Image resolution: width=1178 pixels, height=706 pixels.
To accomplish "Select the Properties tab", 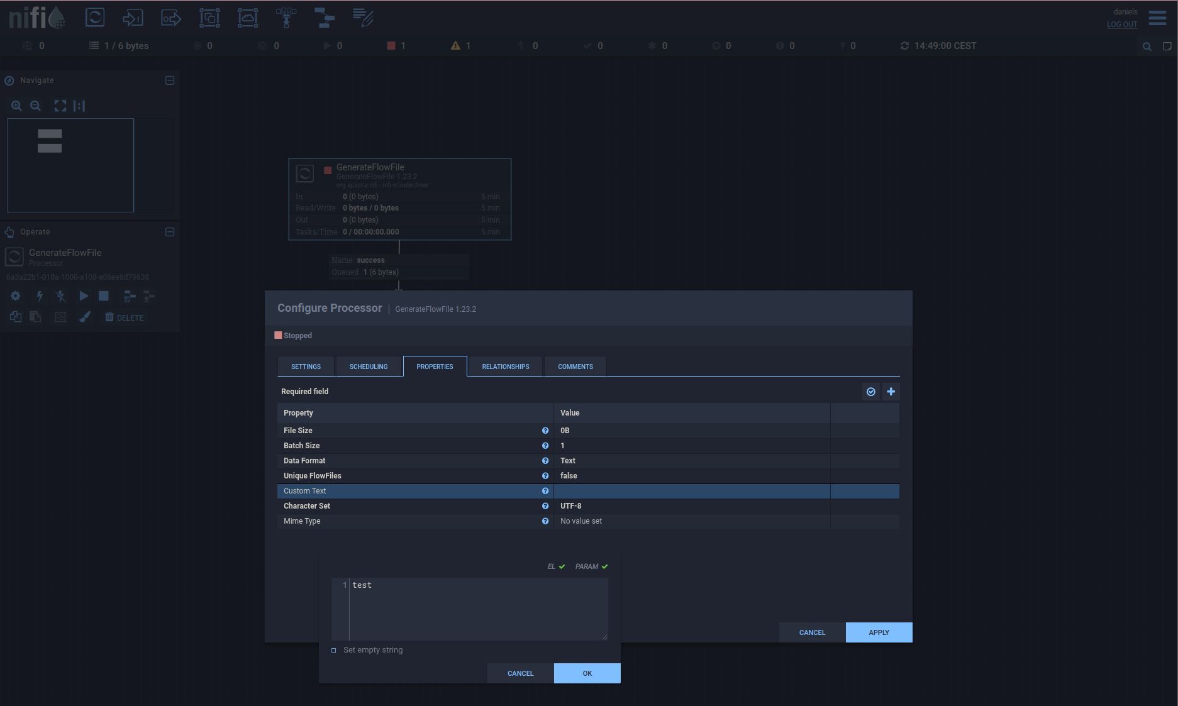I will click(435, 367).
